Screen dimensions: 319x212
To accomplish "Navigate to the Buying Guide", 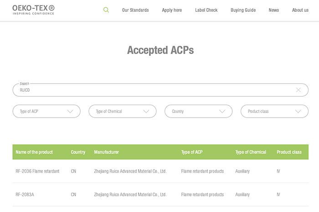I will tap(243, 10).
